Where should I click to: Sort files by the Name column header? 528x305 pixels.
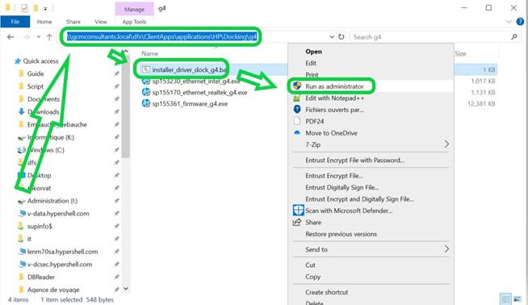point(150,53)
